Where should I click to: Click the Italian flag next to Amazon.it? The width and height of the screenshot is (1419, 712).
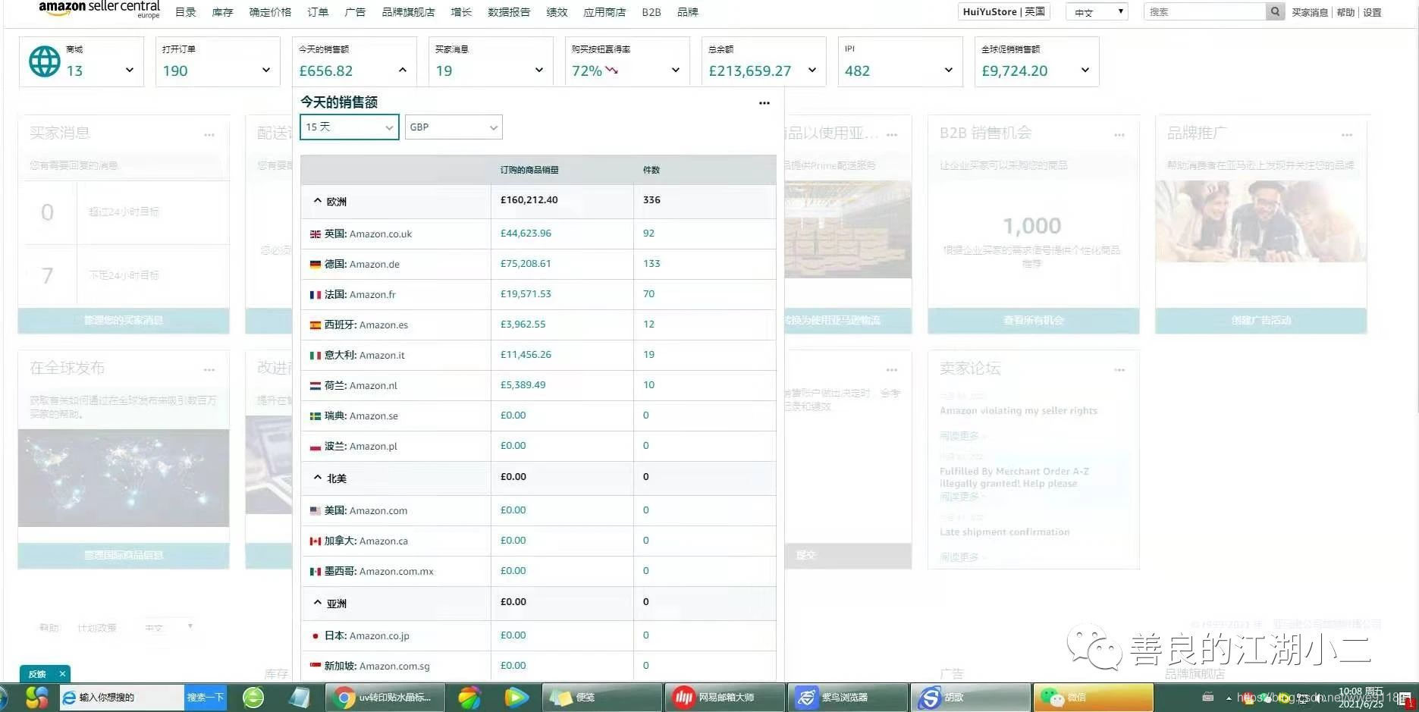[316, 356]
